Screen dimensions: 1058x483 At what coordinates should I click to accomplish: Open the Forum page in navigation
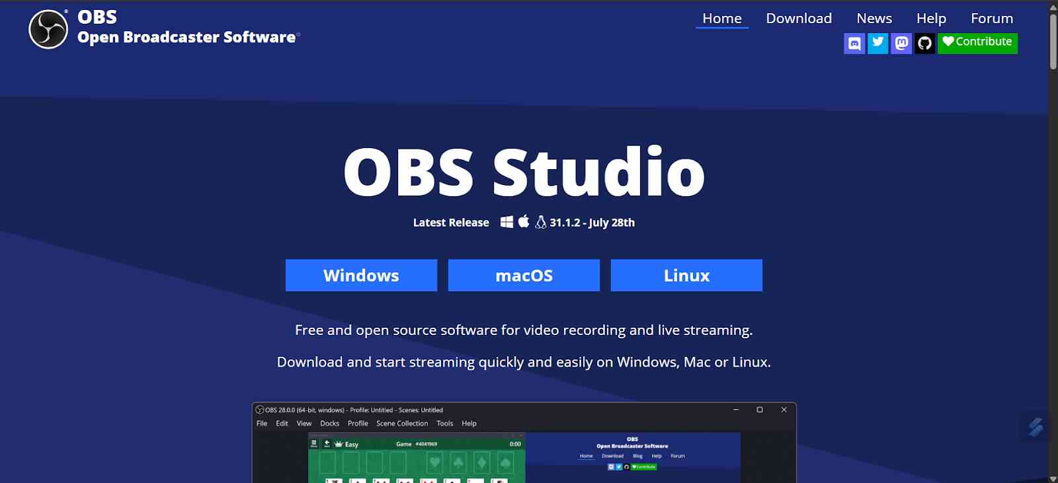tap(992, 19)
